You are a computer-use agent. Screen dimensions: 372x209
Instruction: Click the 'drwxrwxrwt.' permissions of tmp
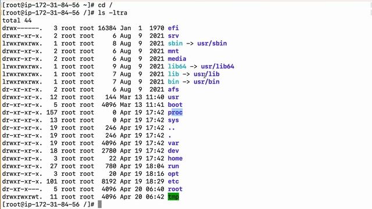(x=22, y=197)
